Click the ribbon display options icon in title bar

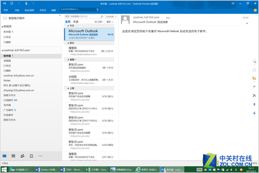233,4
